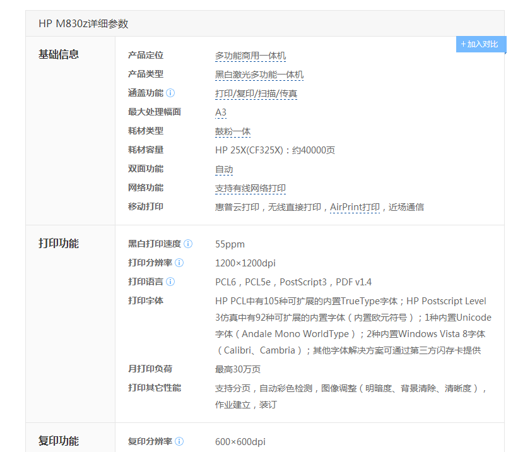530x452 pixels.
Task: Select the 1200×1200dpi resolution value
Action: pyautogui.click(x=245, y=263)
